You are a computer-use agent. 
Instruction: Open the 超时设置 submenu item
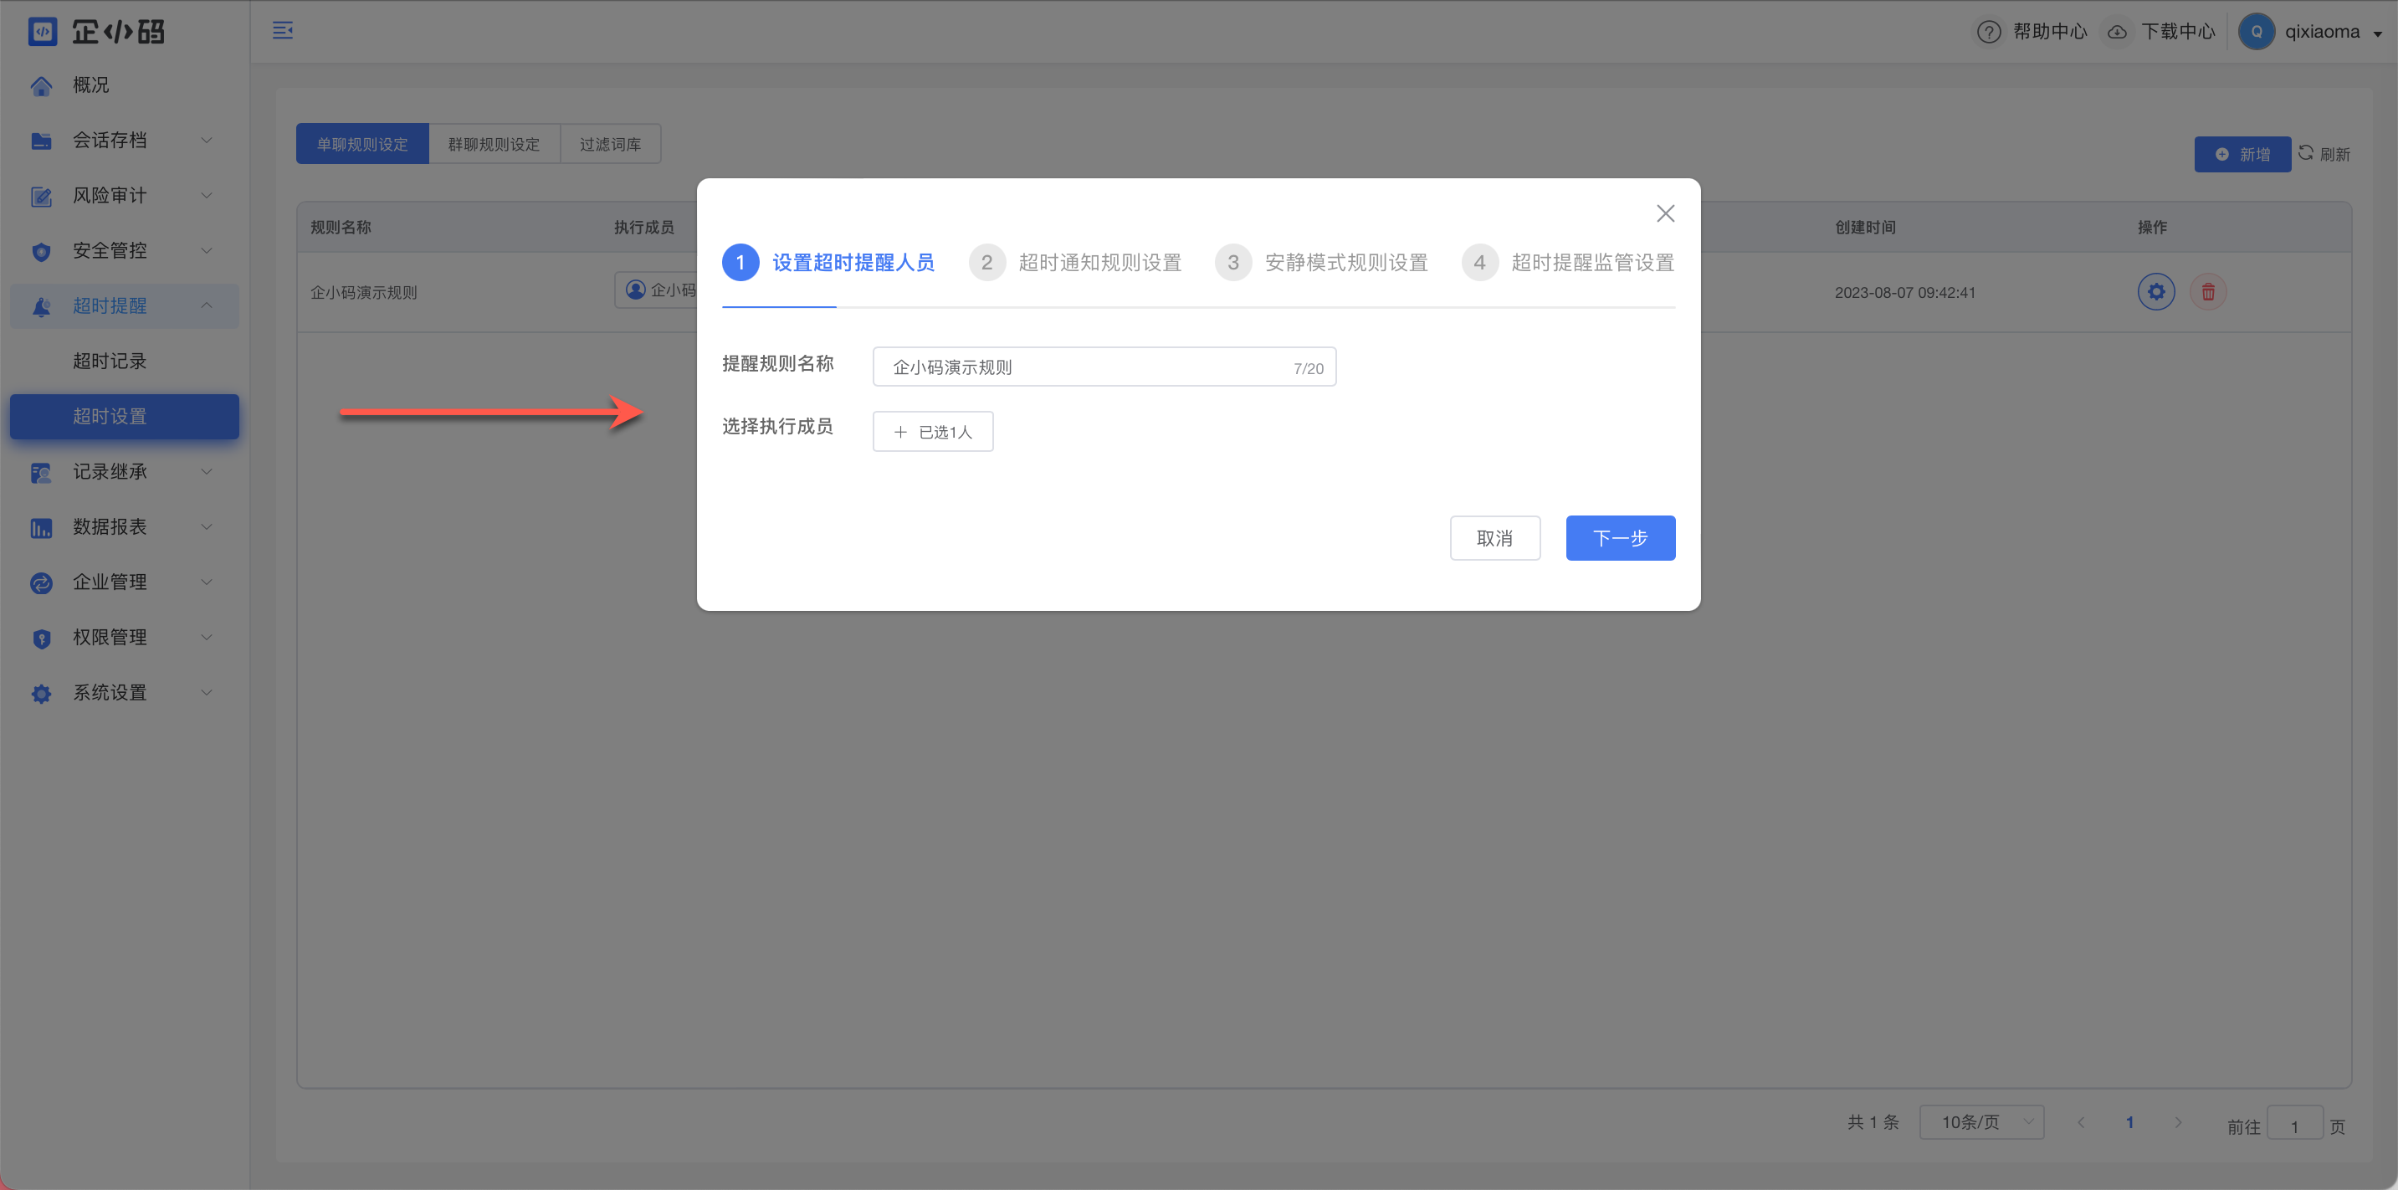pyautogui.click(x=124, y=416)
